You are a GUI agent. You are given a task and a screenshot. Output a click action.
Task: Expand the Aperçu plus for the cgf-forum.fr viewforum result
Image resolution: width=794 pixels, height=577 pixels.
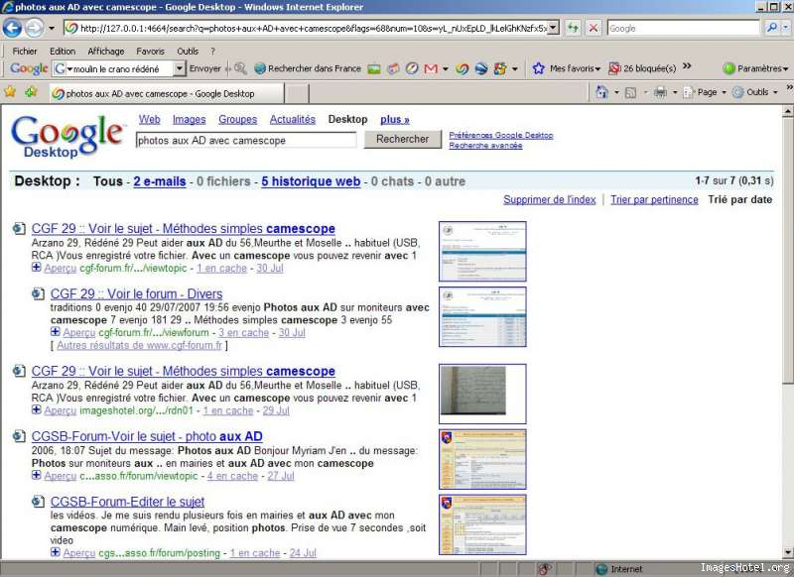tap(56, 332)
